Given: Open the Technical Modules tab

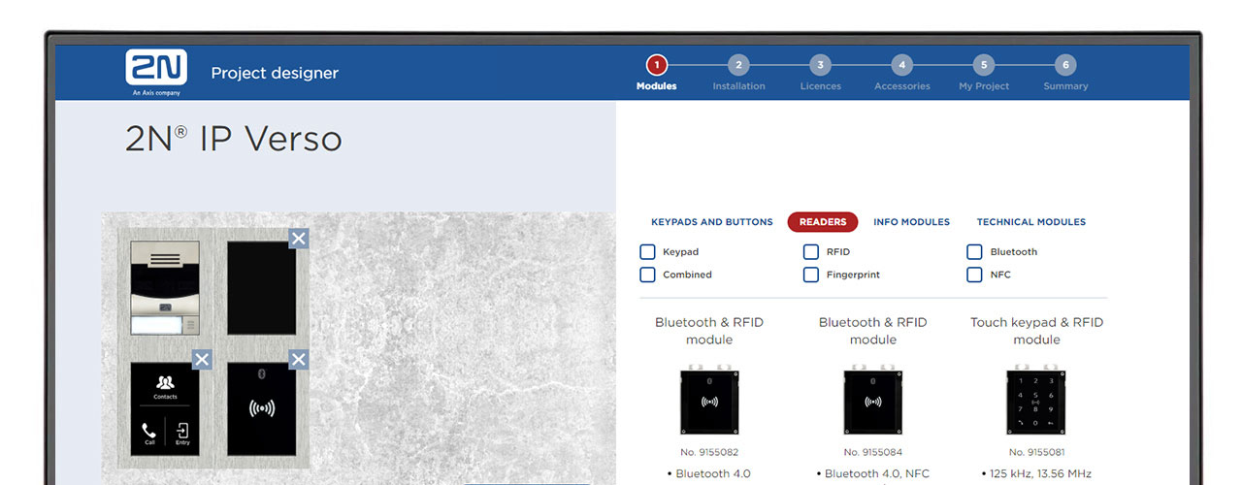Looking at the screenshot, I should tap(1030, 222).
